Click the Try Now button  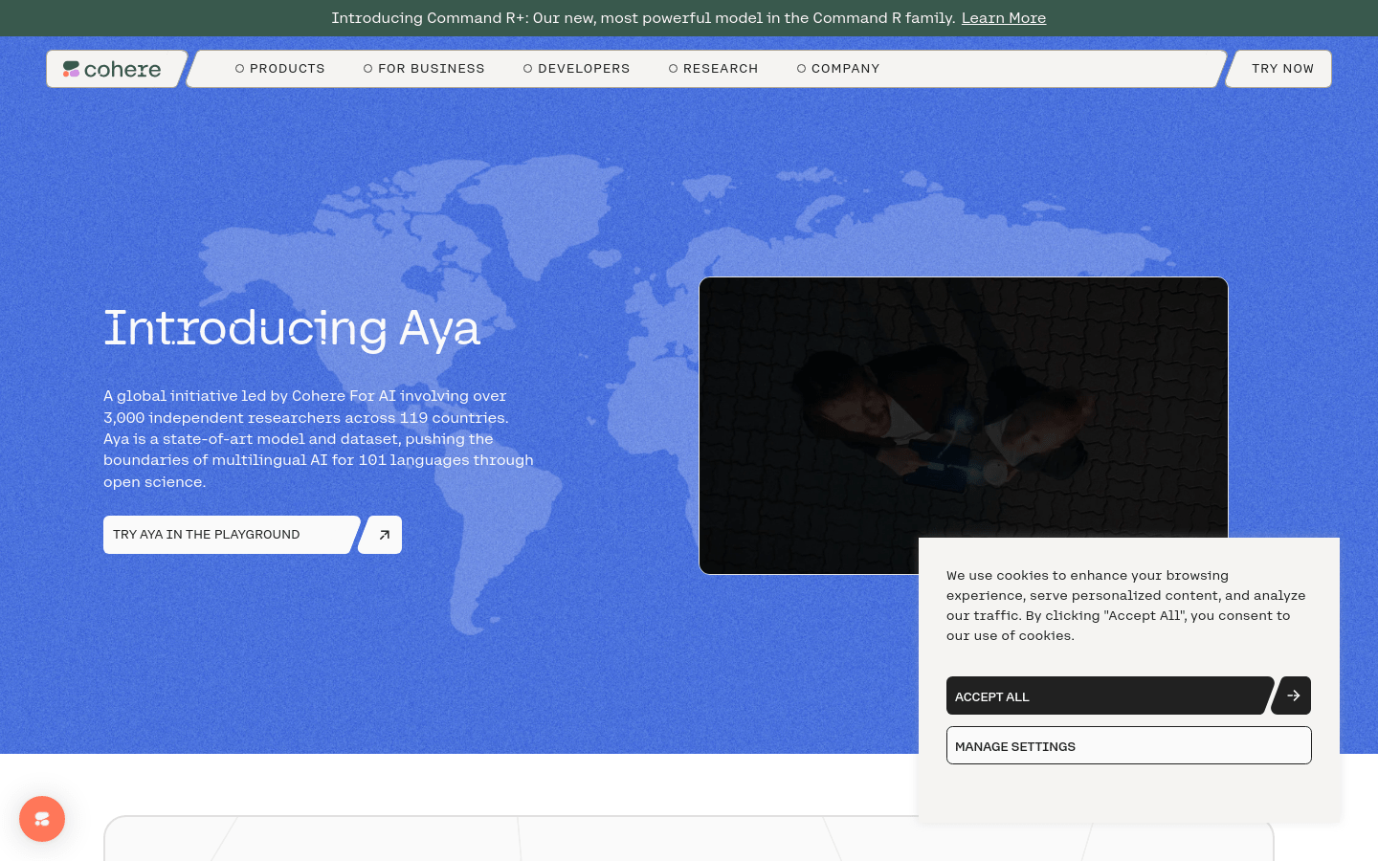tap(1280, 69)
